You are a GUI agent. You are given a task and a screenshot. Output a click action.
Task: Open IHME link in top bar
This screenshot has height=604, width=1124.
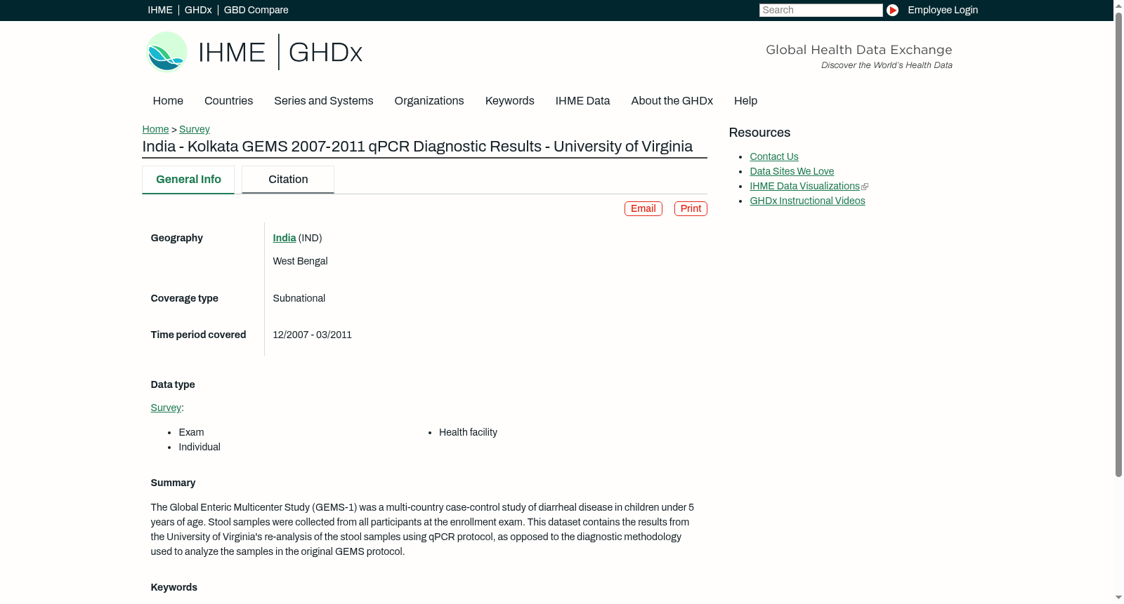click(x=160, y=10)
